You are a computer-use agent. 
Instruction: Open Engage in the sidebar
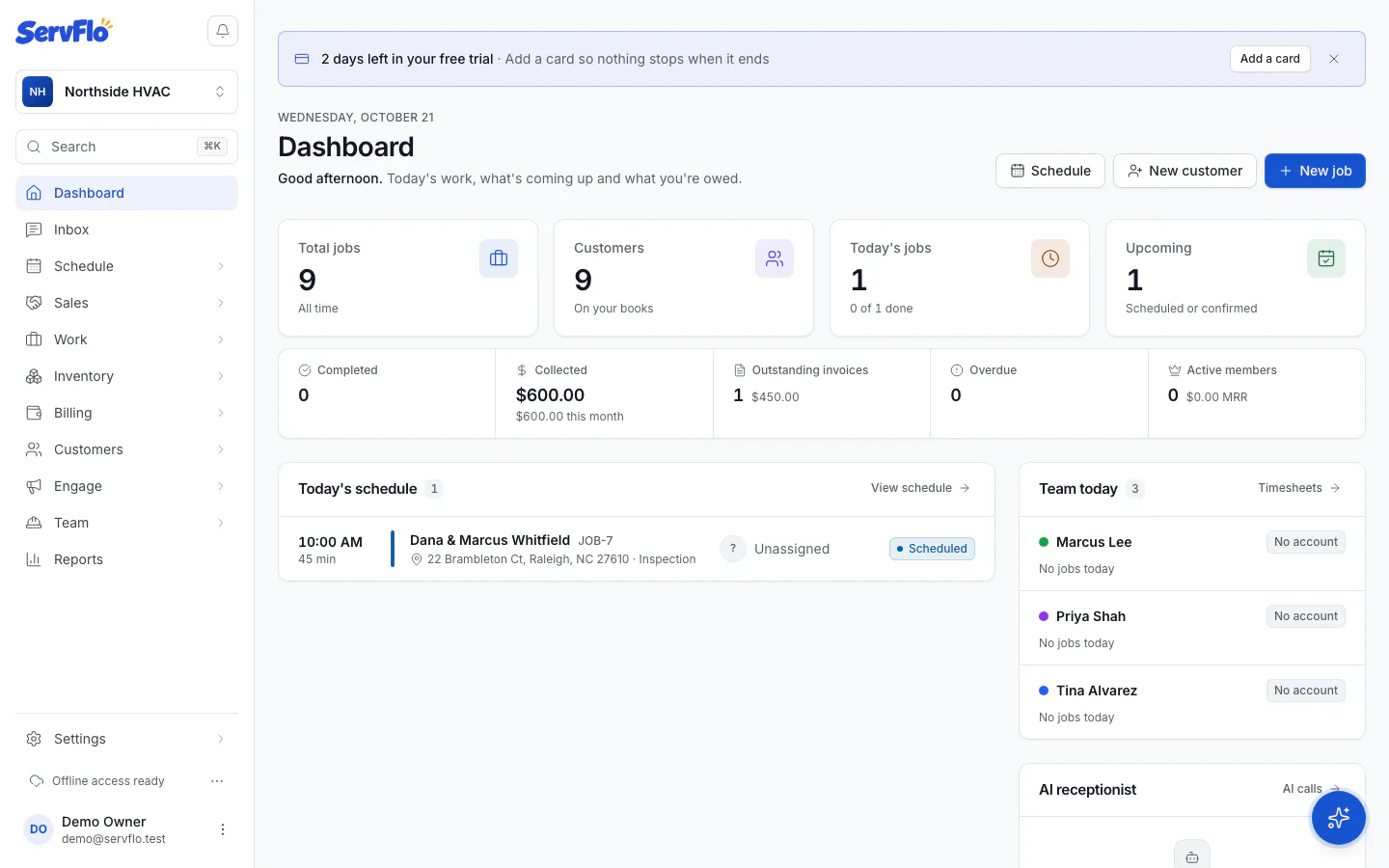coord(126,486)
